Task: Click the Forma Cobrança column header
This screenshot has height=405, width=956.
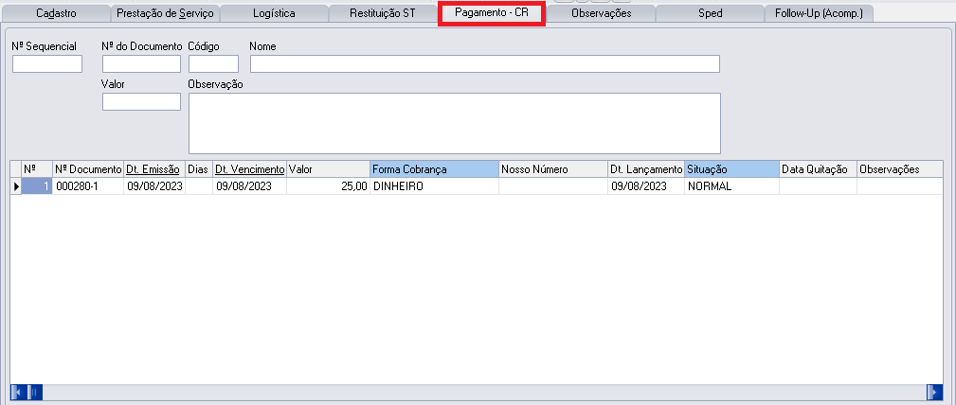Action: click(x=434, y=169)
